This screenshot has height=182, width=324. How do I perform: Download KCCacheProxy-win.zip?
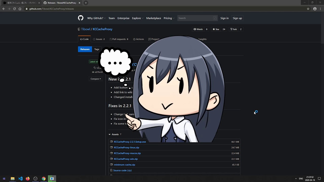pyautogui.click(x=126, y=159)
